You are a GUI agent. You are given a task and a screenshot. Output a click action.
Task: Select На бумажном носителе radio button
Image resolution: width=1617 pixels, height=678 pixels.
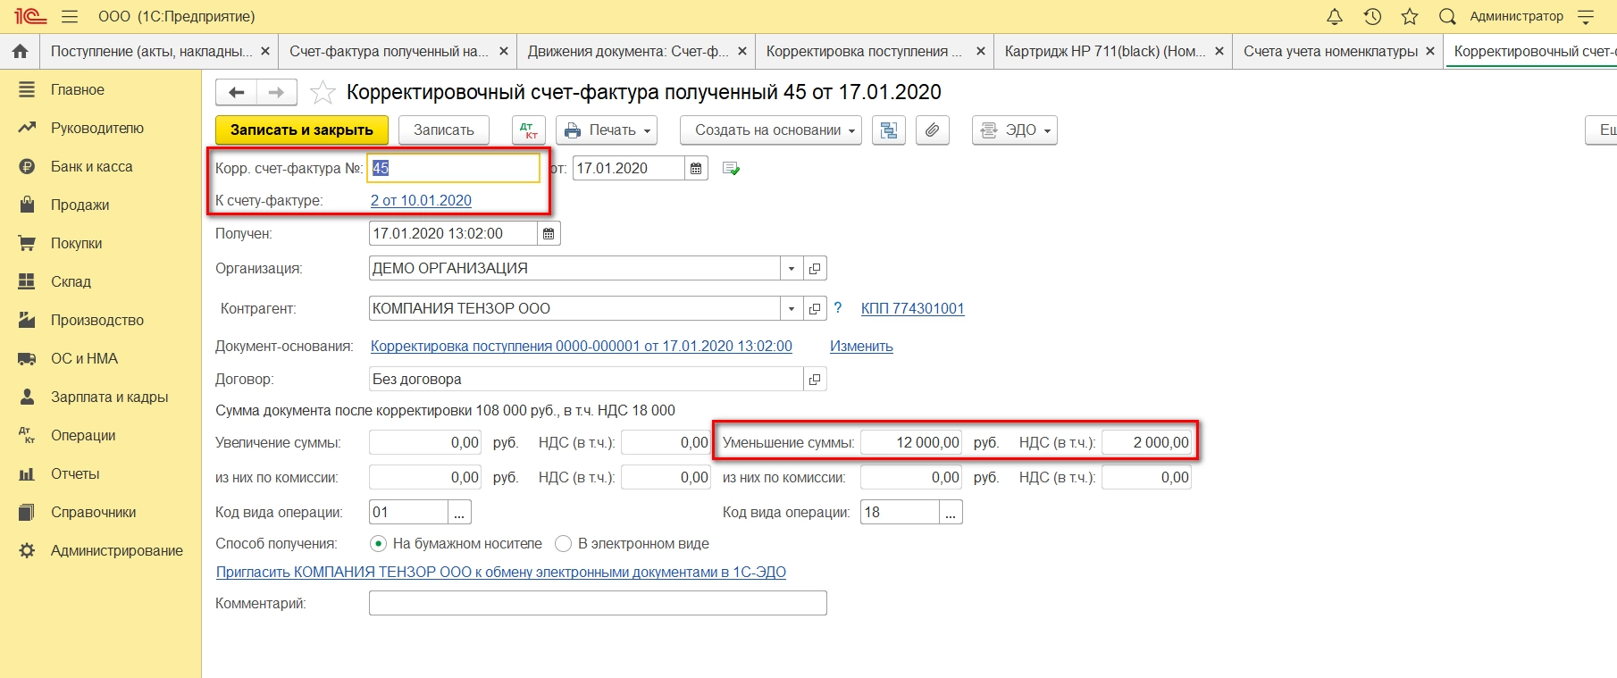point(379,543)
